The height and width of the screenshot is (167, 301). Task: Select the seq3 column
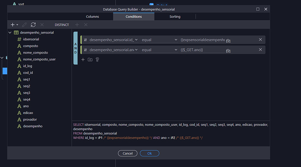(27, 93)
